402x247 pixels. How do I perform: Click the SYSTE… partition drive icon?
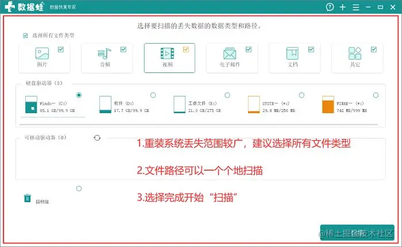coord(254,105)
